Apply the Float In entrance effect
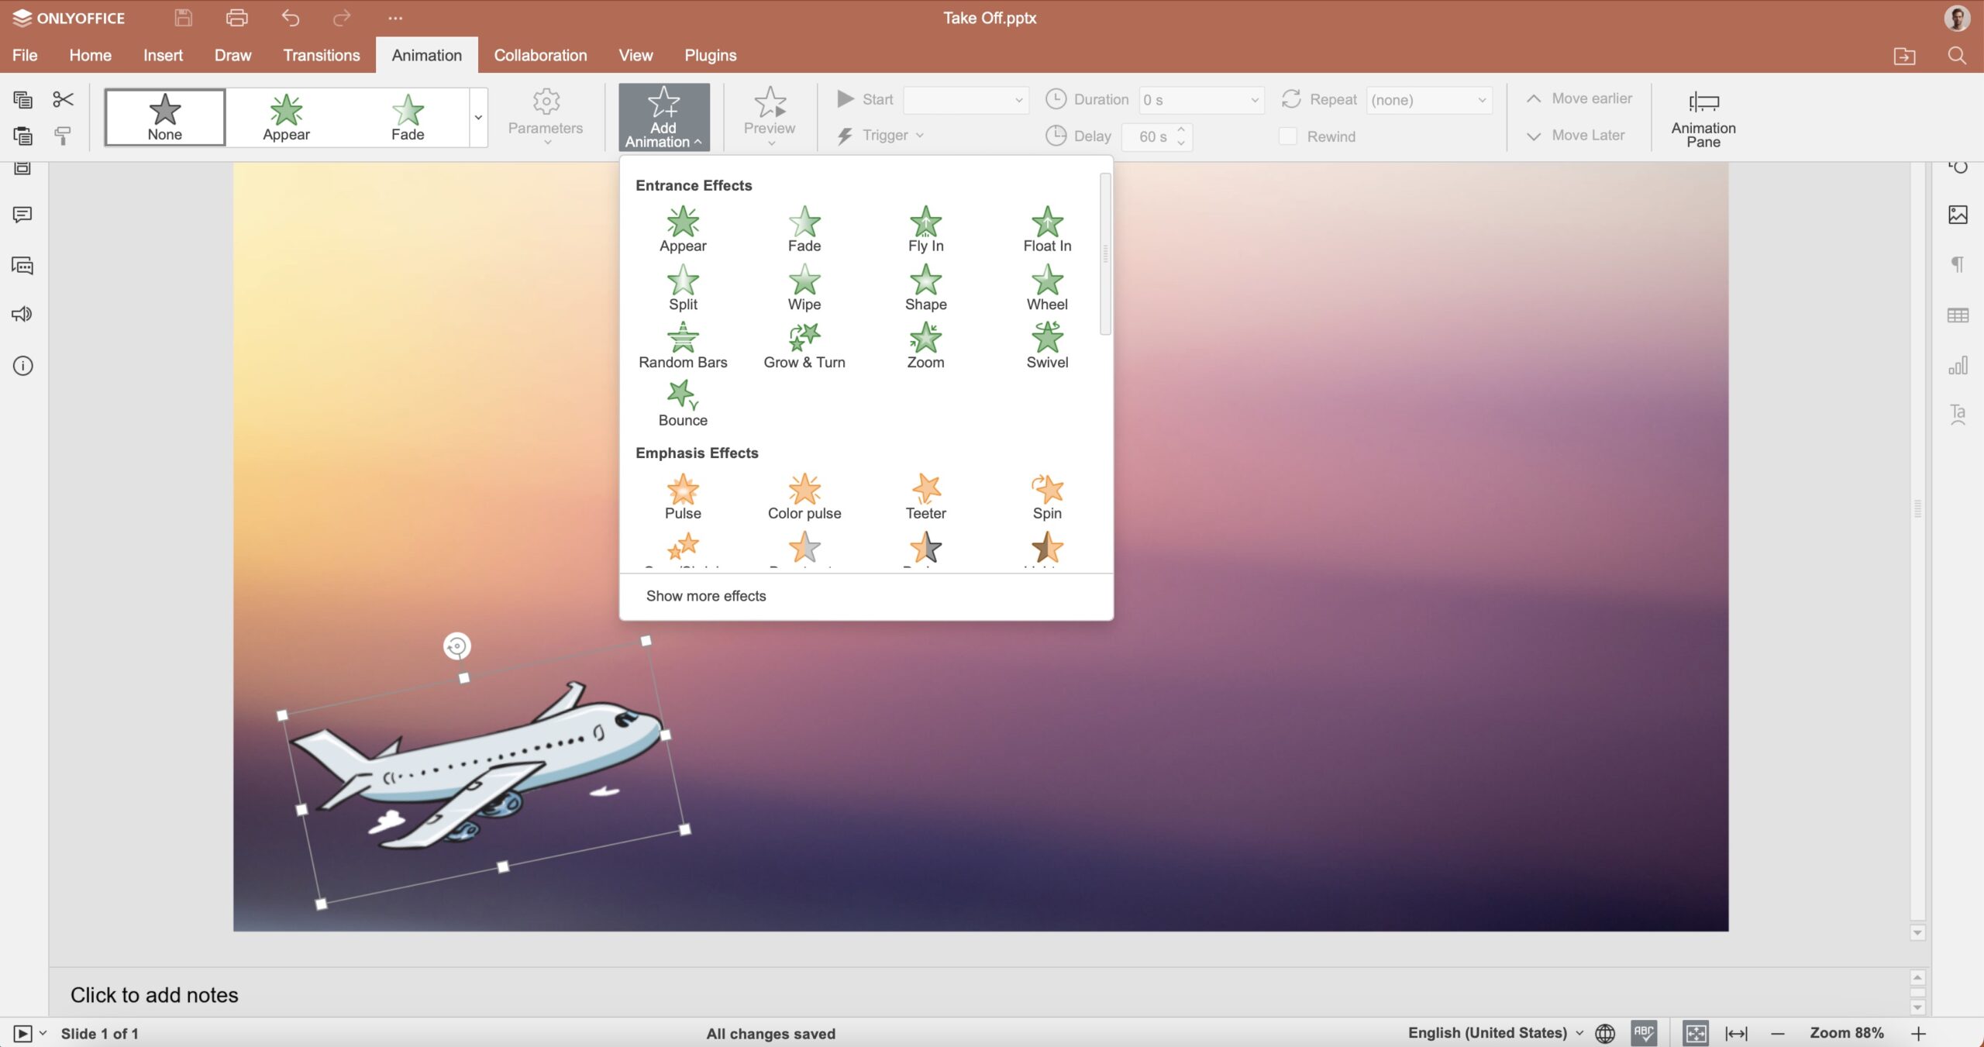 click(1047, 229)
